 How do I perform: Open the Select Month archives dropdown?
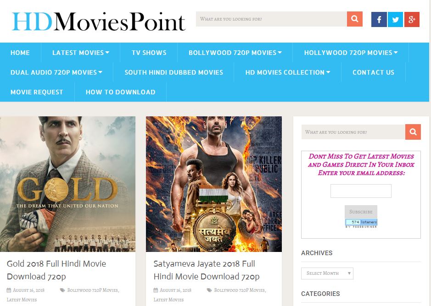click(327, 273)
